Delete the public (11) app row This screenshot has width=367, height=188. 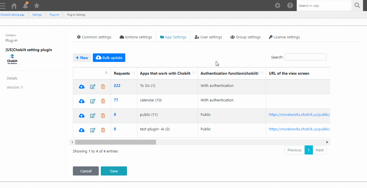103,116
